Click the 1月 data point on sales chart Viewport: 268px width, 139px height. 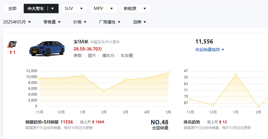pos(83,75)
